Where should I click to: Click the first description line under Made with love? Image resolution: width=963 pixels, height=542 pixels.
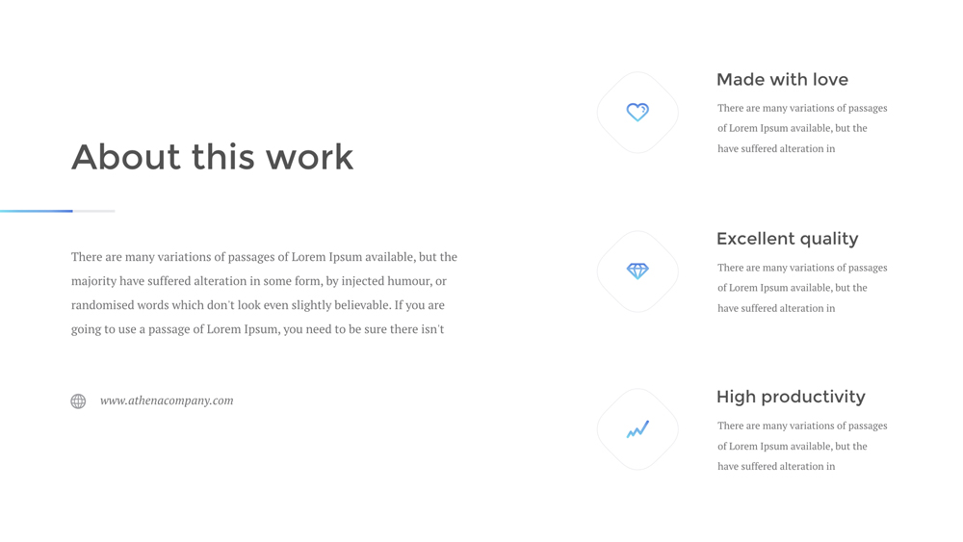click(x=802, y=108)
